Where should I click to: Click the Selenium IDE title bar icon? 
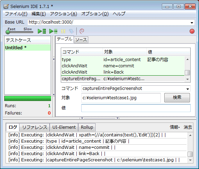[6, 7]
